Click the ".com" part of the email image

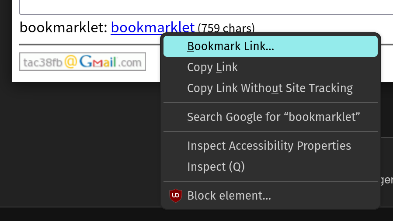pos(131,63)
